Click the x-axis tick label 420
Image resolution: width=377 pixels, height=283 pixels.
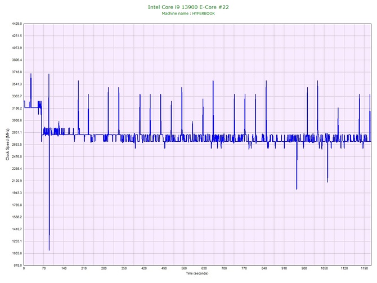coord(144,268)
